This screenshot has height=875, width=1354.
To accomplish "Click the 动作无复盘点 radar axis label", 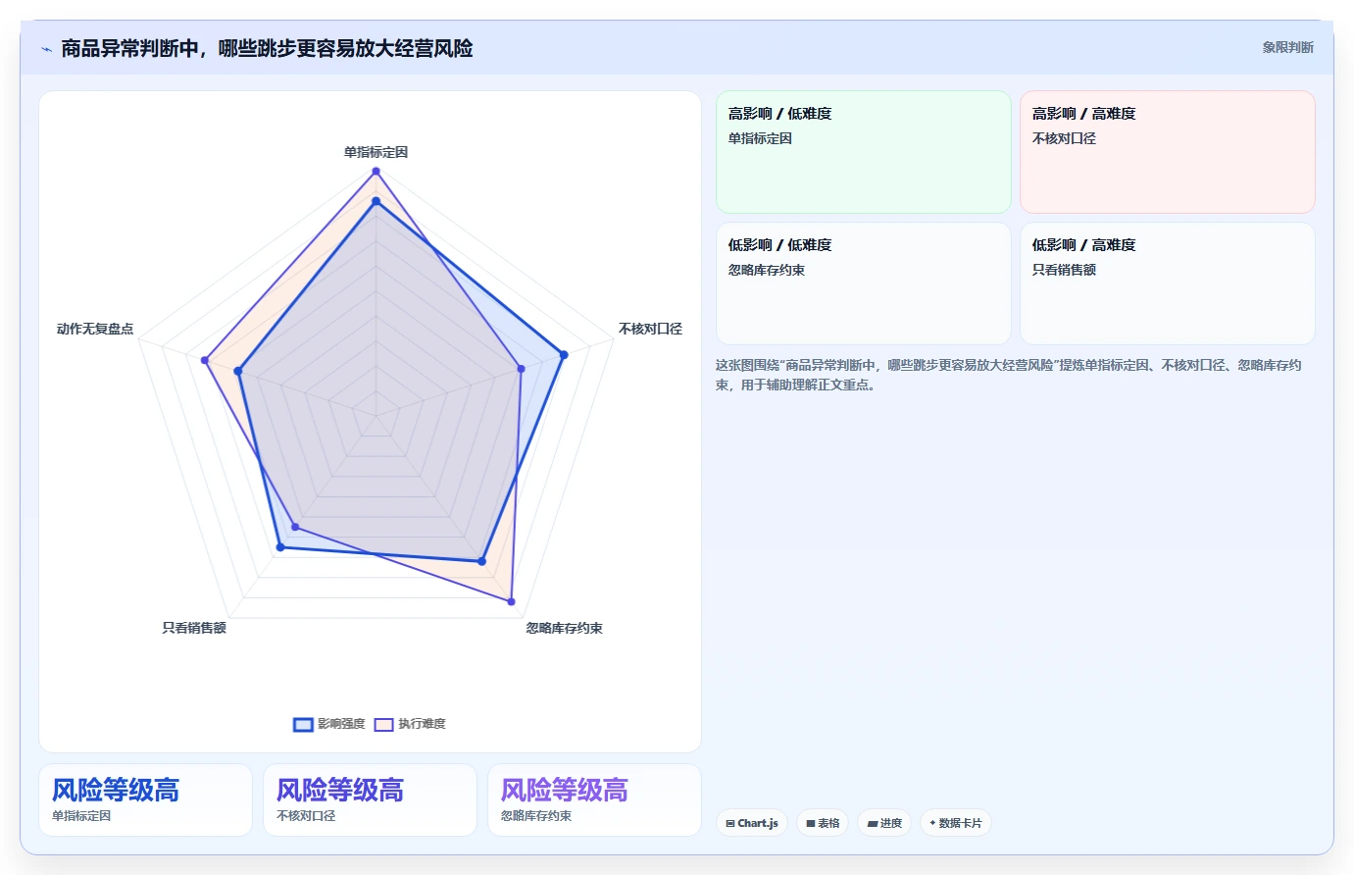I will click(x=95, y=329).
